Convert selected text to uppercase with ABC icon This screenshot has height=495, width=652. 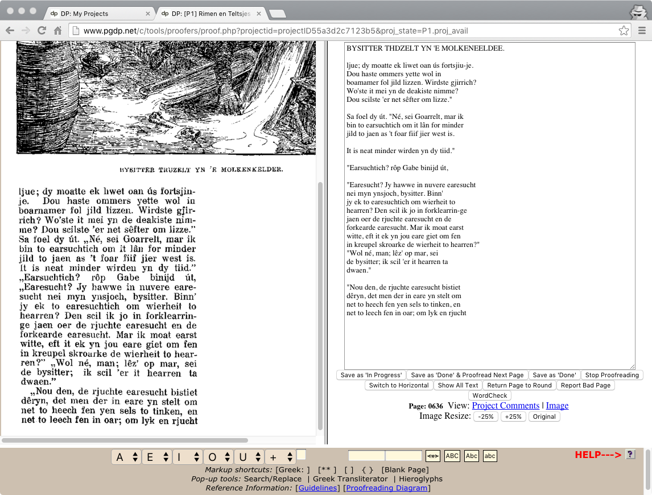452,456
